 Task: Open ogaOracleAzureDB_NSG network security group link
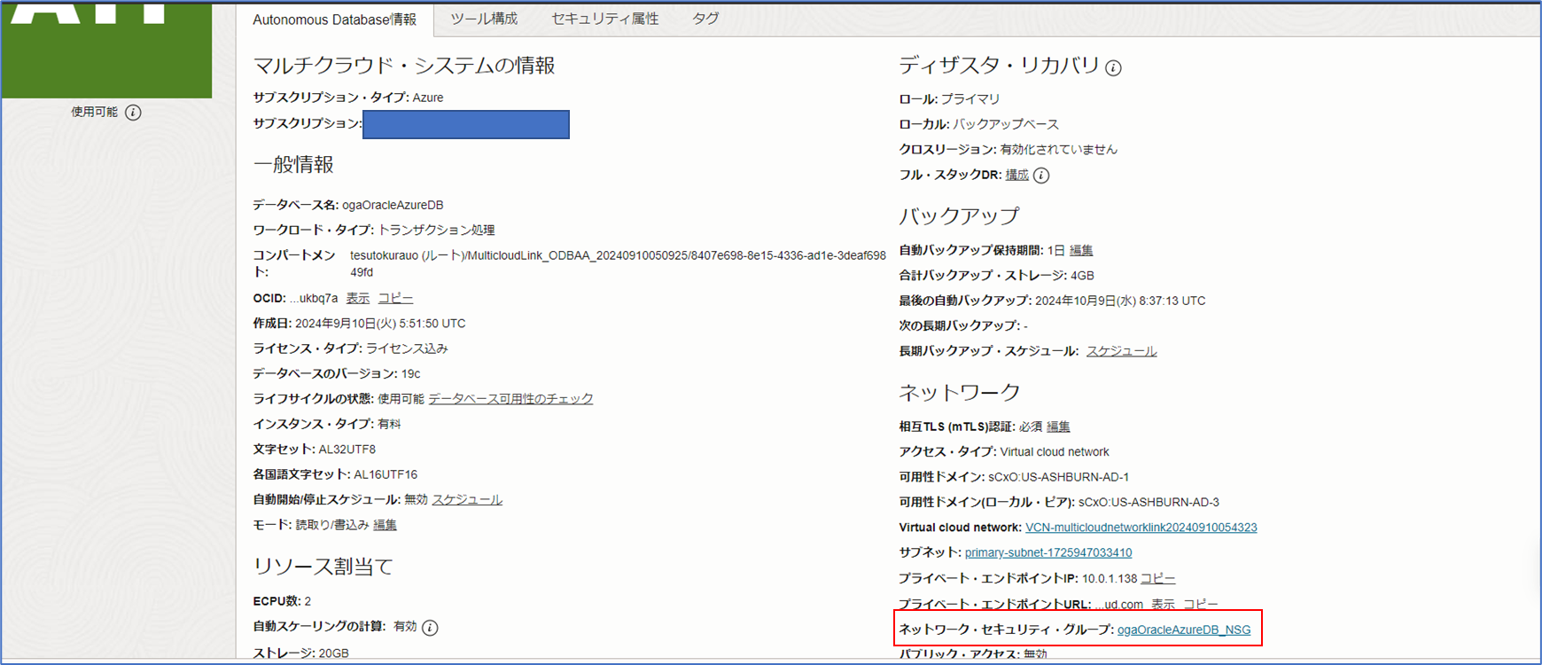click(x=1184, y=630)
